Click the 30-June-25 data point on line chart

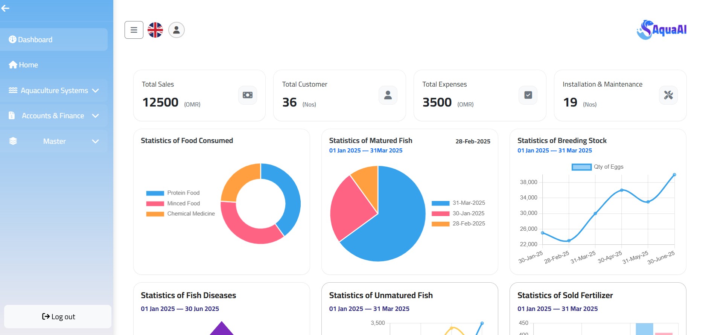point(674,175)
